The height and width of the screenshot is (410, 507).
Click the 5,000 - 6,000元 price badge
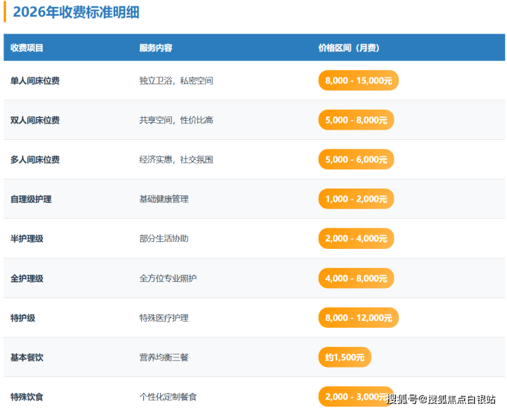[x=356, y=159]
